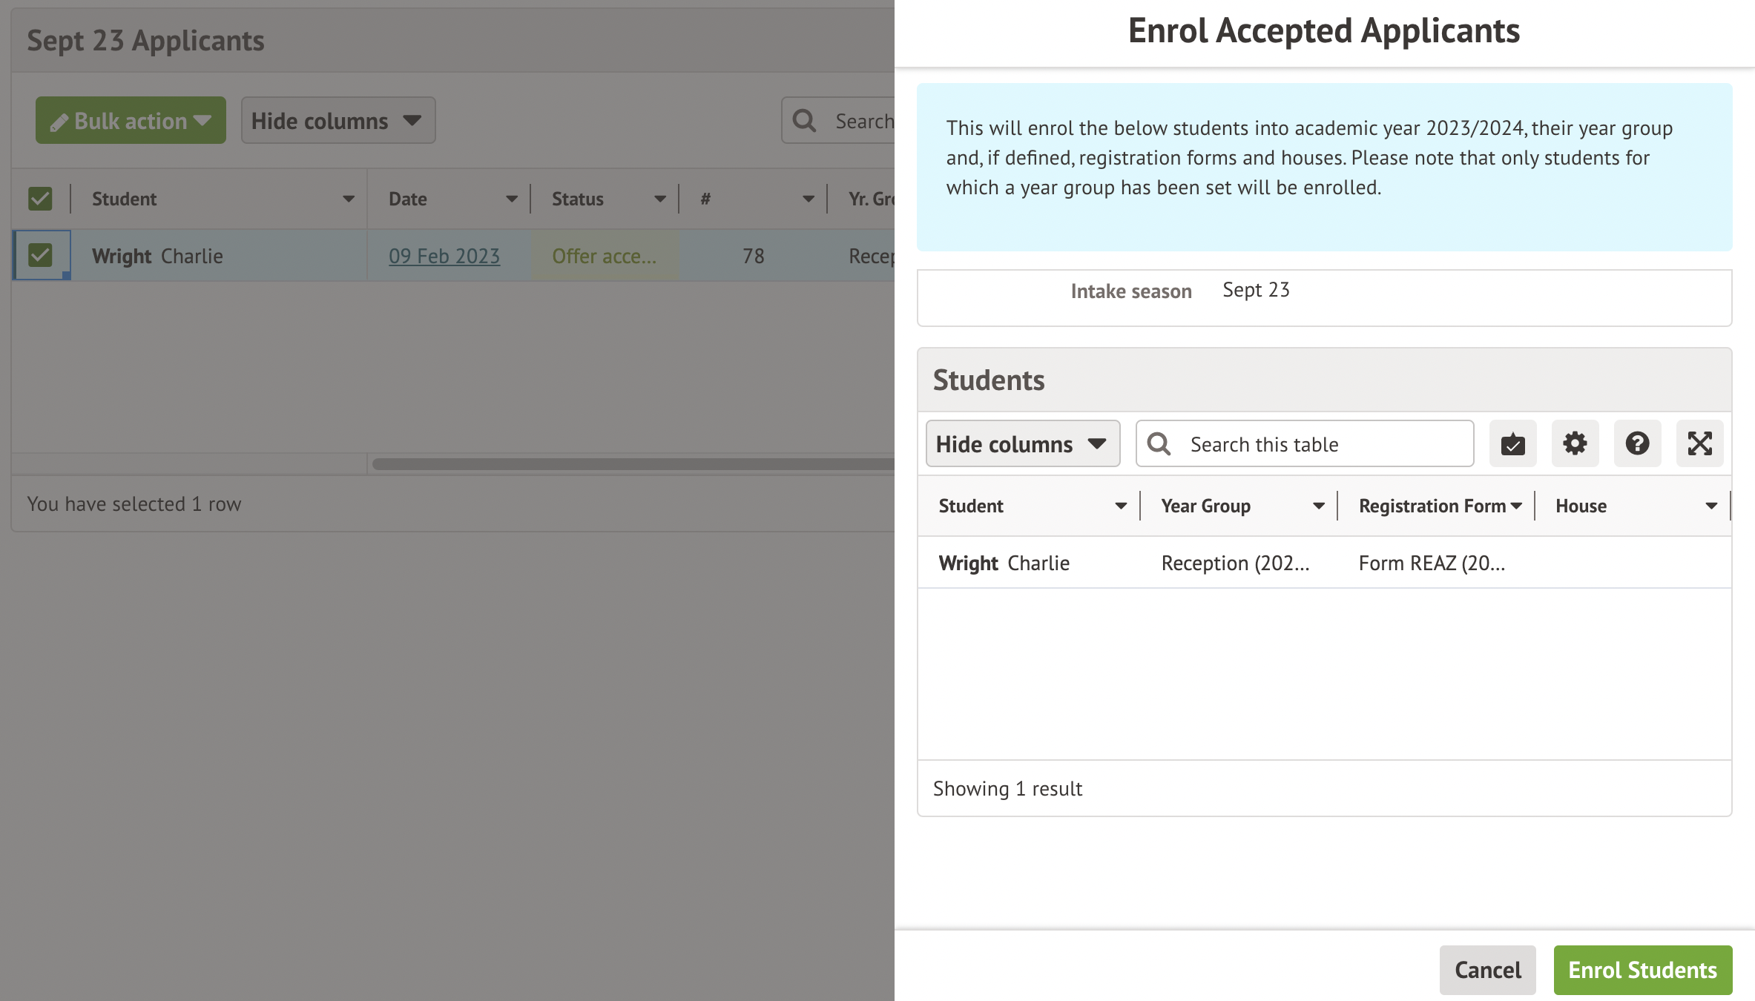This screenshot has height=1001, width=1755.
Task: Open Hide columns dropdown in Students panel
Action: pyautogui.click(x=1022, y=444)
